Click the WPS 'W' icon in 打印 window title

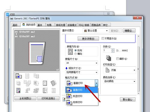(7, 14)
